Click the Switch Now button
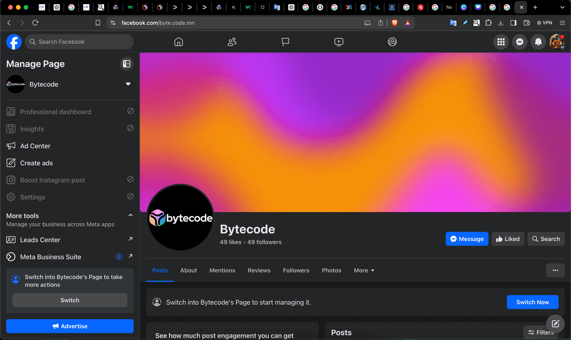Viewport: 571px width, 340px height. (x=532, y=302)
